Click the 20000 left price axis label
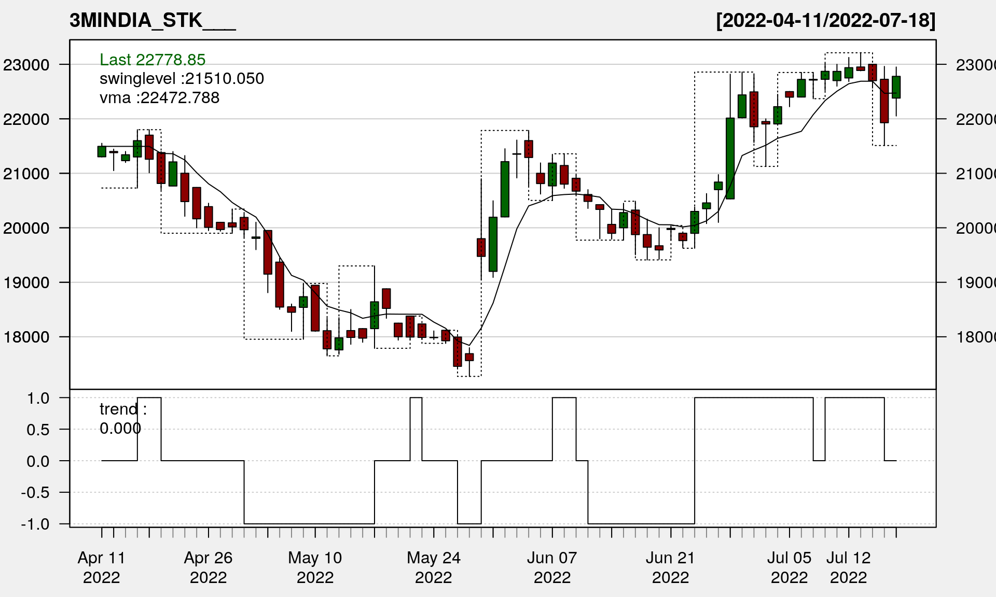Screen dimensions: 996x597 26,228
